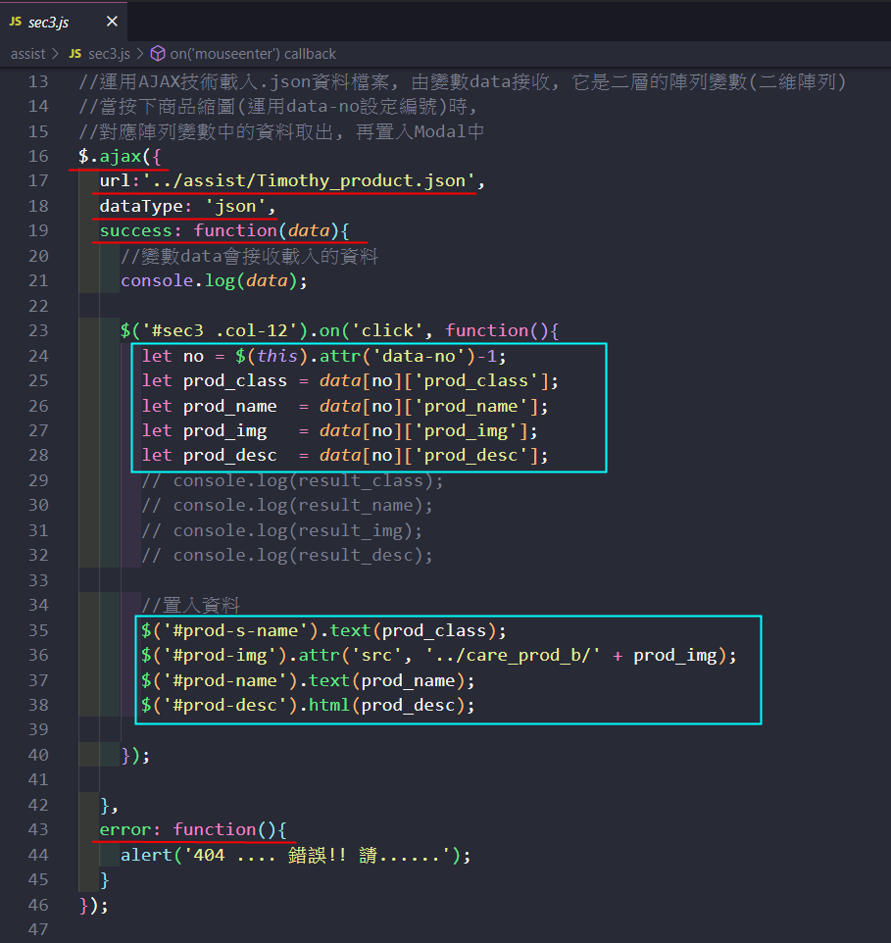Image resolution: width=891 pixels, height=943 pixels.
Task: Place the cursor in console.log(data) on line 21
Action: point(213,281)
